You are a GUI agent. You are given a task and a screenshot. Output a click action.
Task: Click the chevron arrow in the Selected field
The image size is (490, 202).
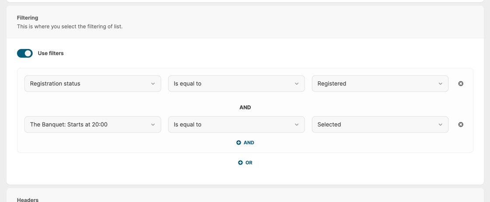coord(440,125)
